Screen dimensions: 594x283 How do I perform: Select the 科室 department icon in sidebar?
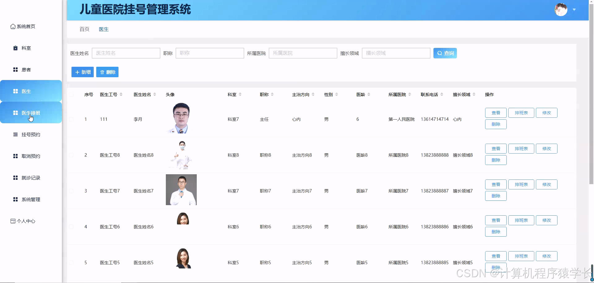pos(16,48)
